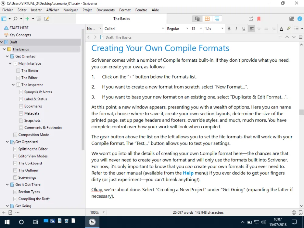Open quick reference edit icon
304x228 pixels.
47,19
